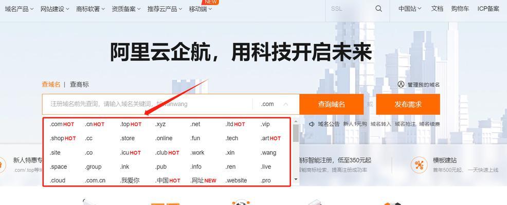The width and height of the screenshot is (507, 205).
Task: Select the .vip suffix
Action: pyautogui.click(x=265, y=124)
